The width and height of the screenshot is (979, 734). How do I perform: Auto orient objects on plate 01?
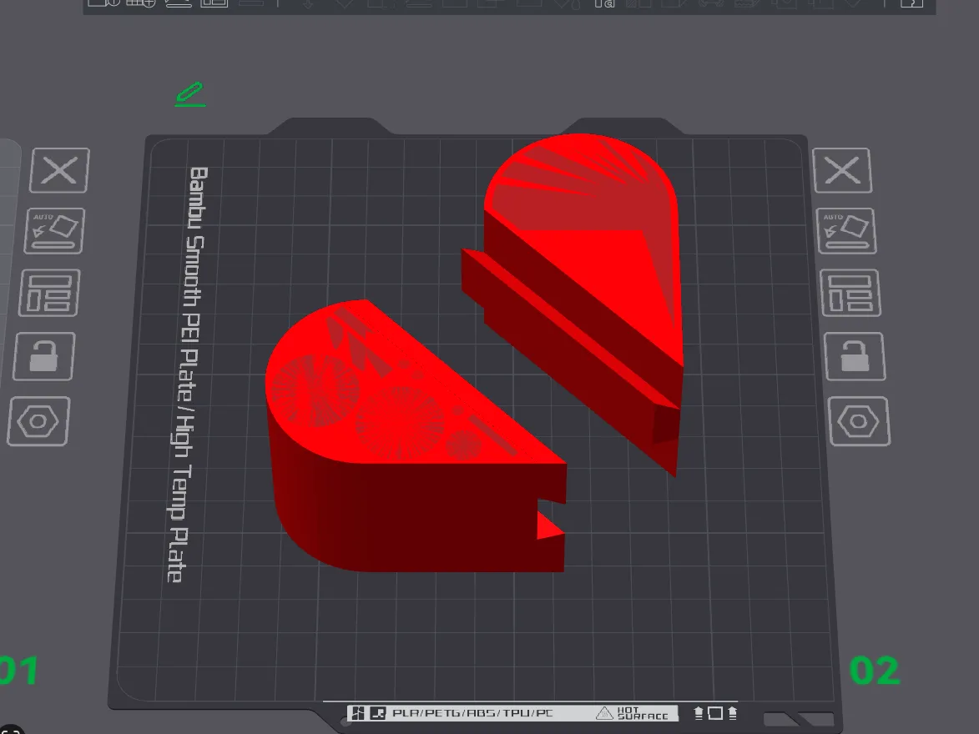[54, 231]
